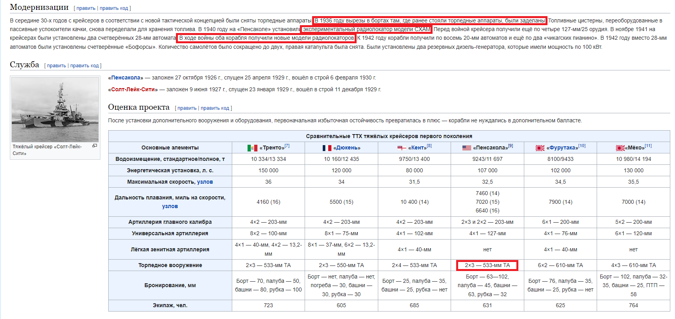Follow footnote [7] next to Тренто
675x319 pixels.
click(287, 146)
